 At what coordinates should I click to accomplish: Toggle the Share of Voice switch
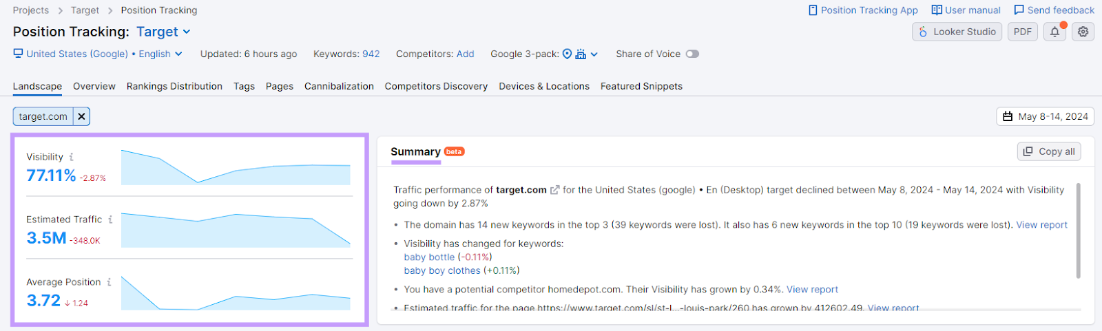pos(692,54)
